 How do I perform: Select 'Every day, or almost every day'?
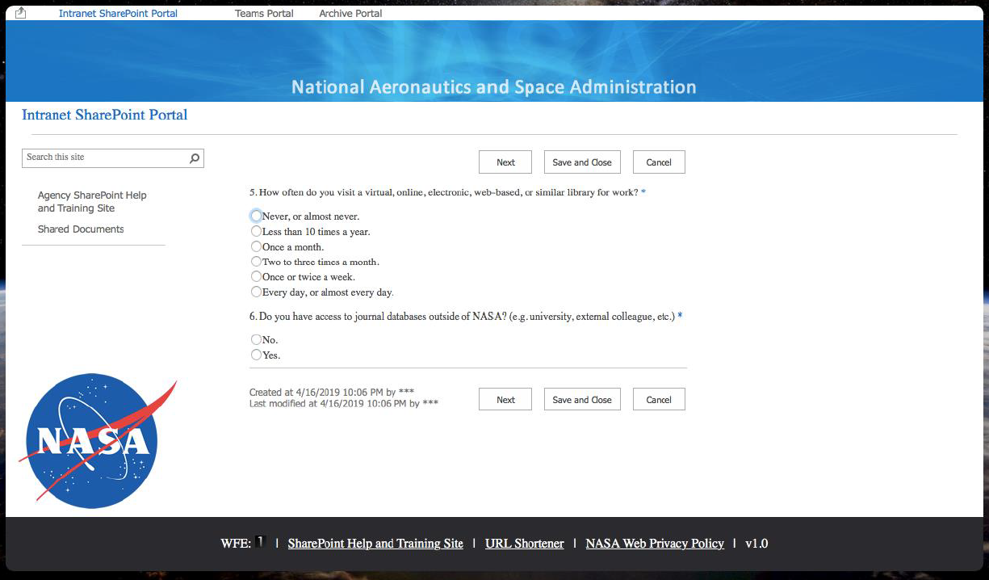[x=256, y=292]
